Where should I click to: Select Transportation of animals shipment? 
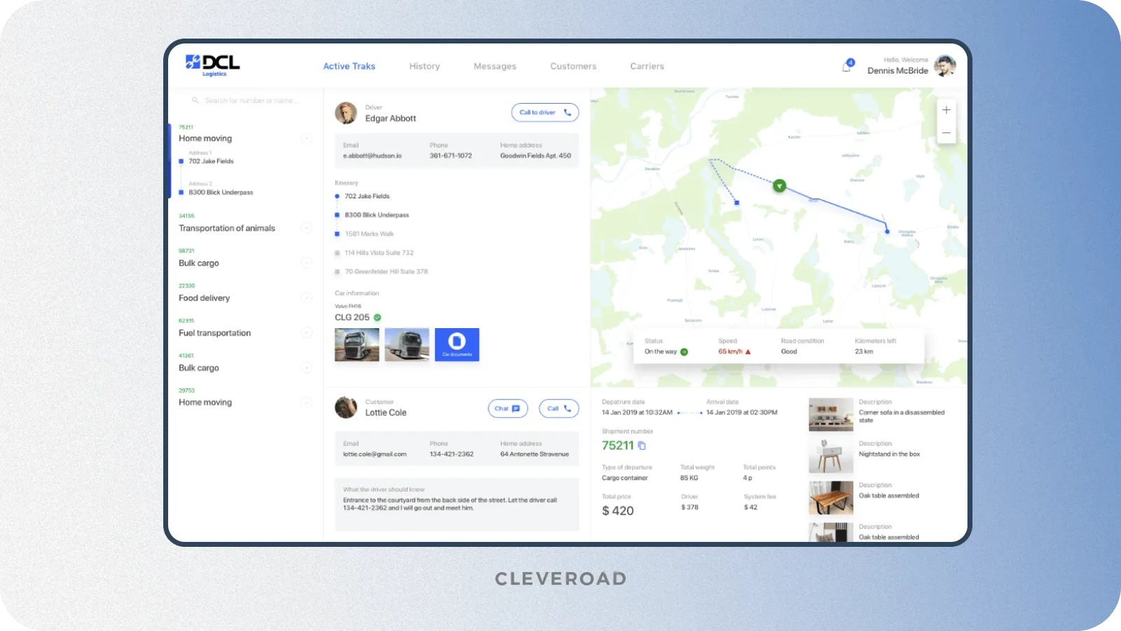(227, 228)
